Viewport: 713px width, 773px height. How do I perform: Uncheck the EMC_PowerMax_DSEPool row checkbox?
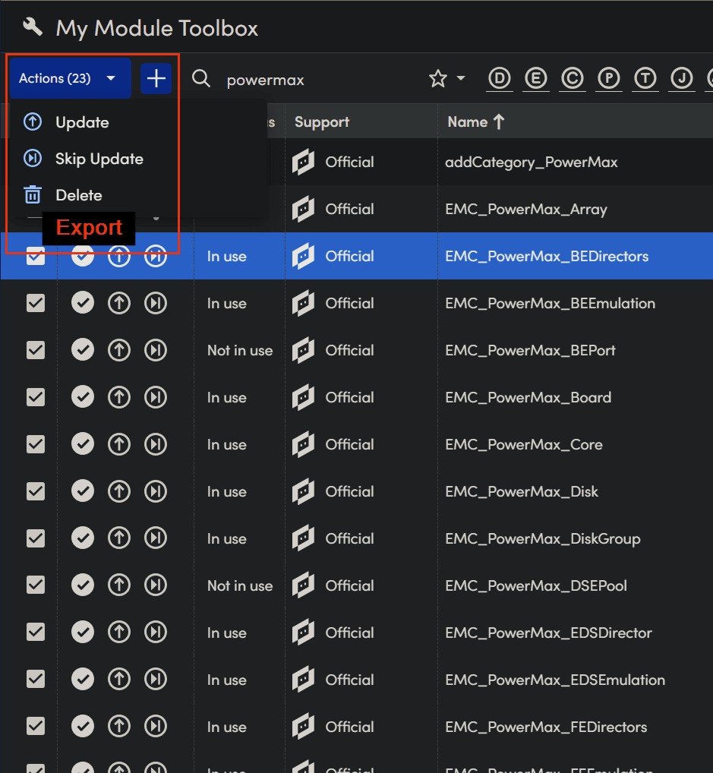coord(36,585)
